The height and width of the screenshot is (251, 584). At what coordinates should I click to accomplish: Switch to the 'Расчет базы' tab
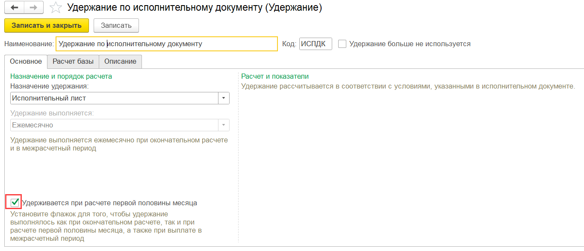click(x=73, y=61)
